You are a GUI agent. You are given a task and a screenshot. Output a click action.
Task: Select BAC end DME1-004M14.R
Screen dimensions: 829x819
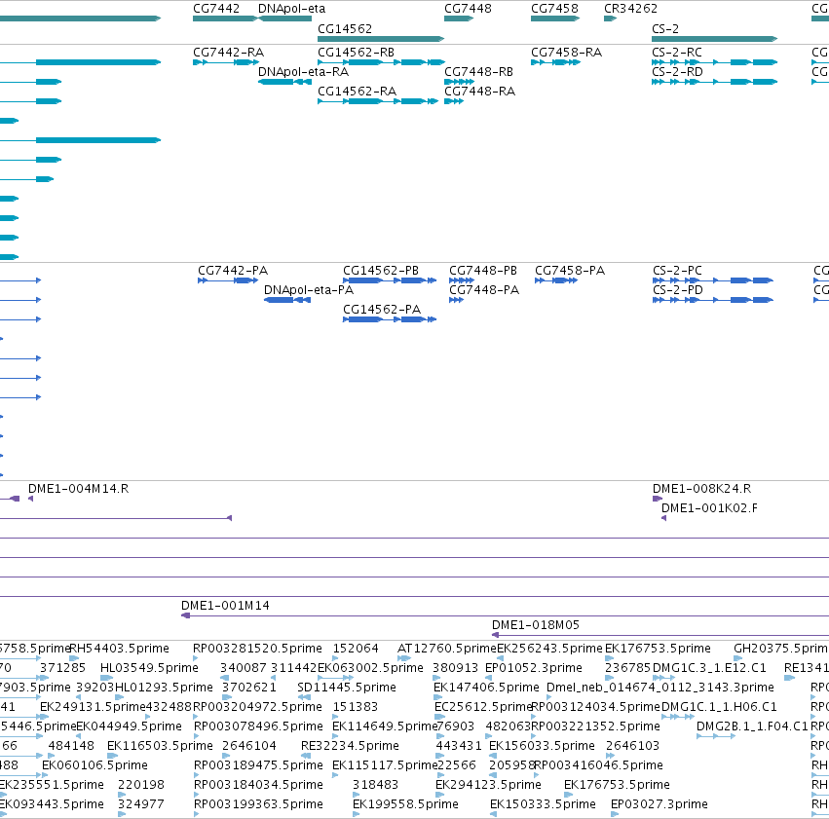point(78,489)
